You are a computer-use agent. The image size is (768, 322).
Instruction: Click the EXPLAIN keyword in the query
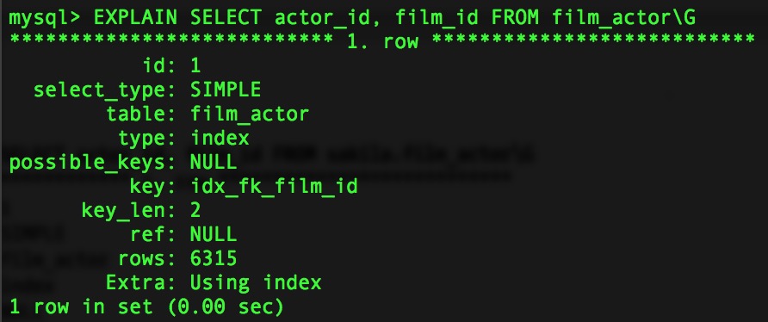pos(134,17)
